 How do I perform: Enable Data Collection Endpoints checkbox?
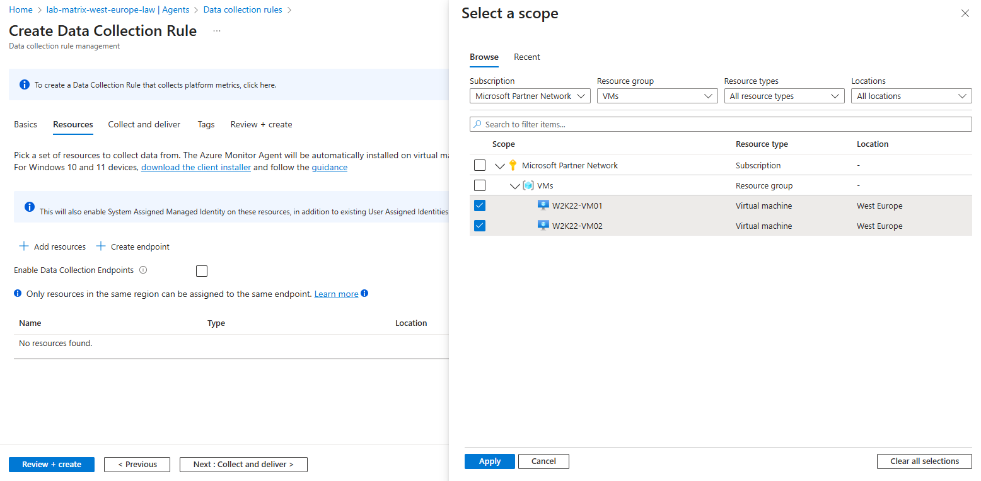click(202, 271)
